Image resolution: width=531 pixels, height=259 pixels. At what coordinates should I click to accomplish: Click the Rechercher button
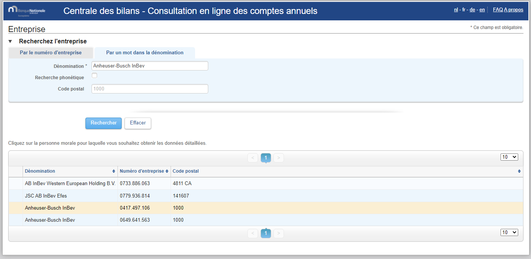[104, 123]
